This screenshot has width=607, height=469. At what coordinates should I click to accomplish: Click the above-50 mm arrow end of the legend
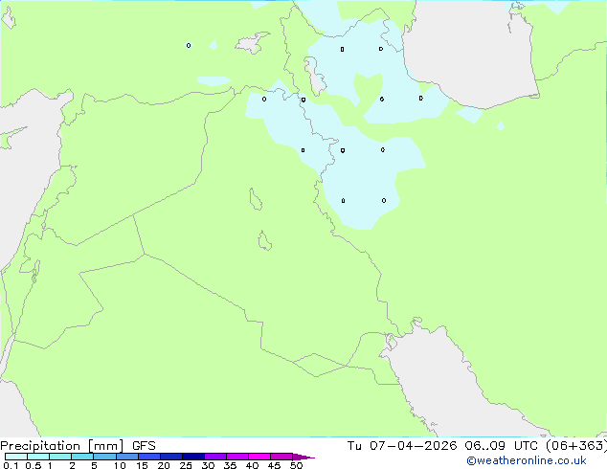click(x=303, y=457)
